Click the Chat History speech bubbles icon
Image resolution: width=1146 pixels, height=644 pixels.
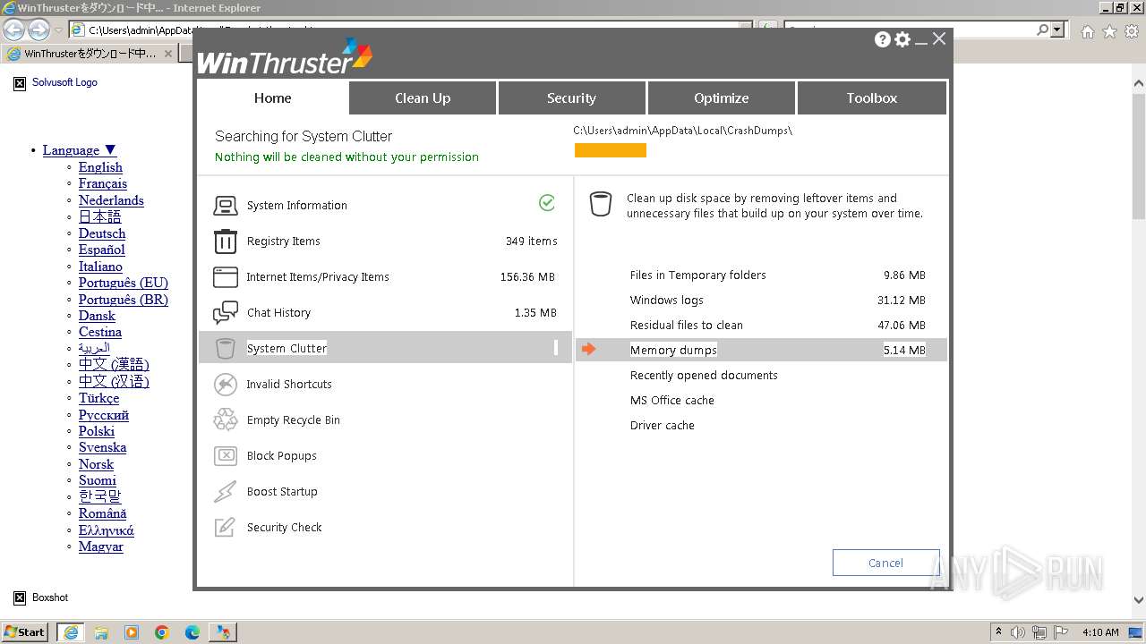226,313
